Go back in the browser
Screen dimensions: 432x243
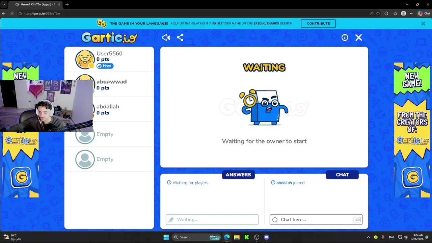pyautogui.click(x=4, y=13)
